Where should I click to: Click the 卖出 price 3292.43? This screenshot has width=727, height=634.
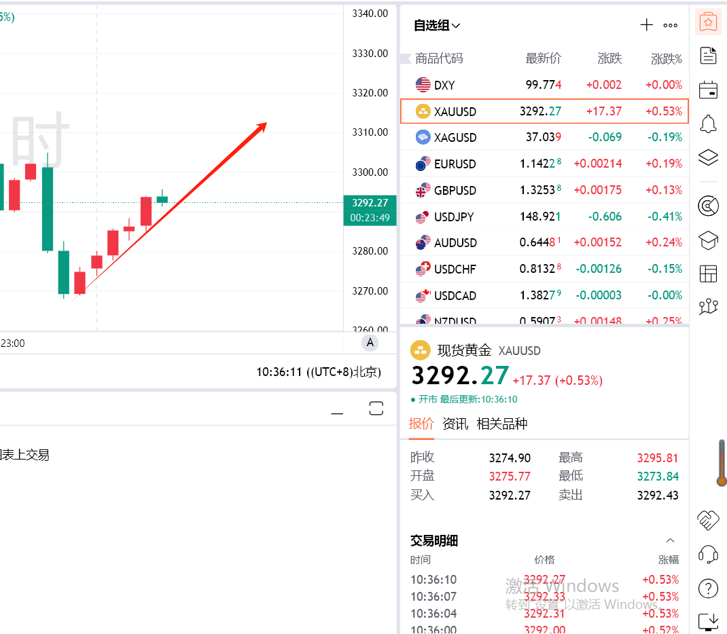[x=658, y=495]
